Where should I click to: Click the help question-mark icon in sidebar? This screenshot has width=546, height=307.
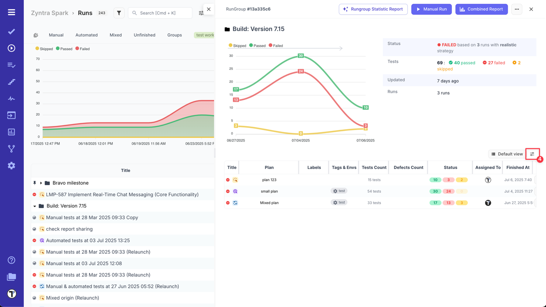pyautogui.click(x=11, y=260)
